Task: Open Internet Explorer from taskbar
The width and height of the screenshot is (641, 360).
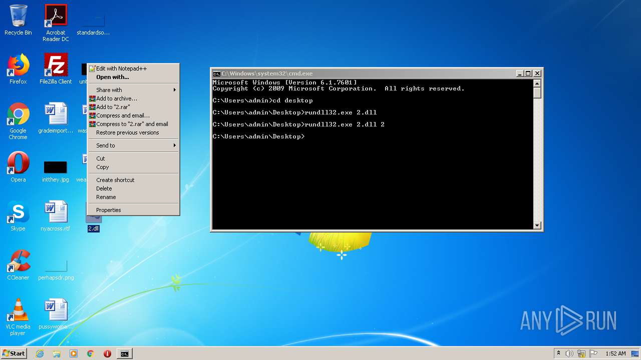Action: [x=40, y=353]
